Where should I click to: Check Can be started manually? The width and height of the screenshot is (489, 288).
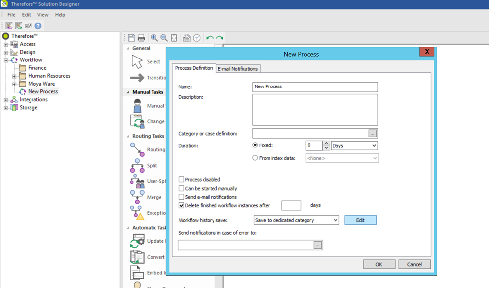182,188
